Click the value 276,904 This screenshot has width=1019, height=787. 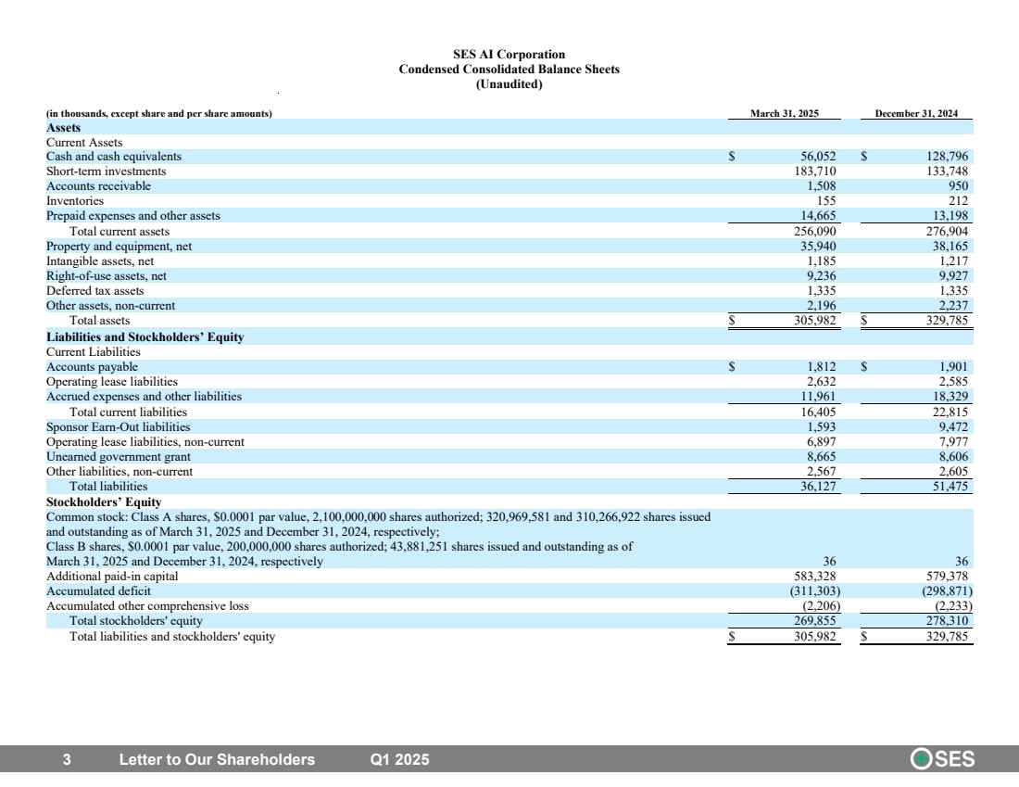947,232
